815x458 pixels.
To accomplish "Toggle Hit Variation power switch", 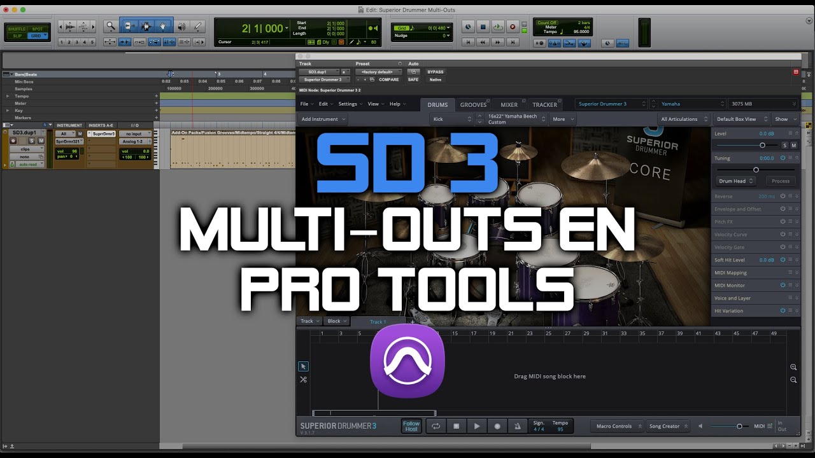I will 783,310.
